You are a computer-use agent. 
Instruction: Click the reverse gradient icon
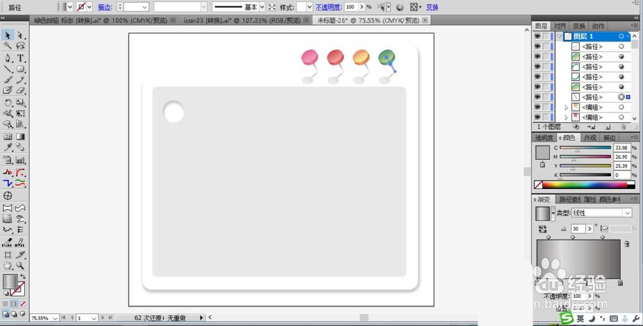point(543,229)
